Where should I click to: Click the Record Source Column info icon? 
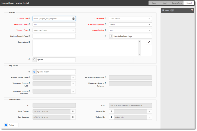pos(106,77)
